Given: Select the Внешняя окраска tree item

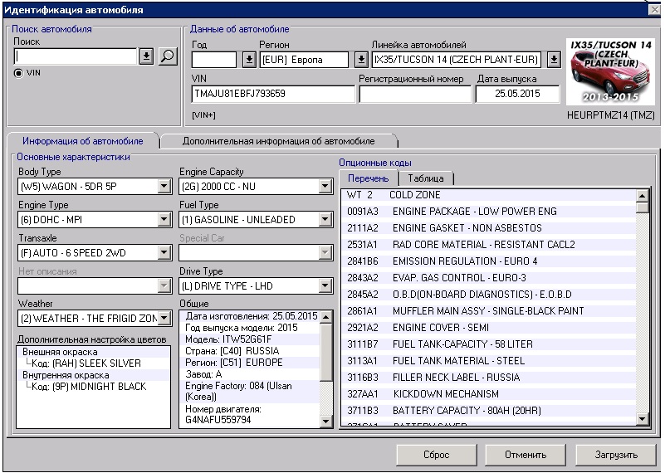Looking at the screenshot, I should pos(60,352).
